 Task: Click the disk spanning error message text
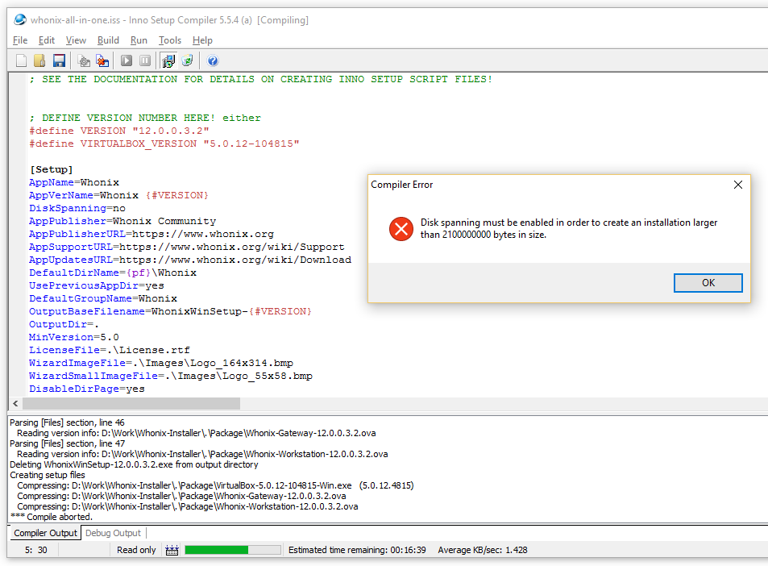click(x=569, y=228)
